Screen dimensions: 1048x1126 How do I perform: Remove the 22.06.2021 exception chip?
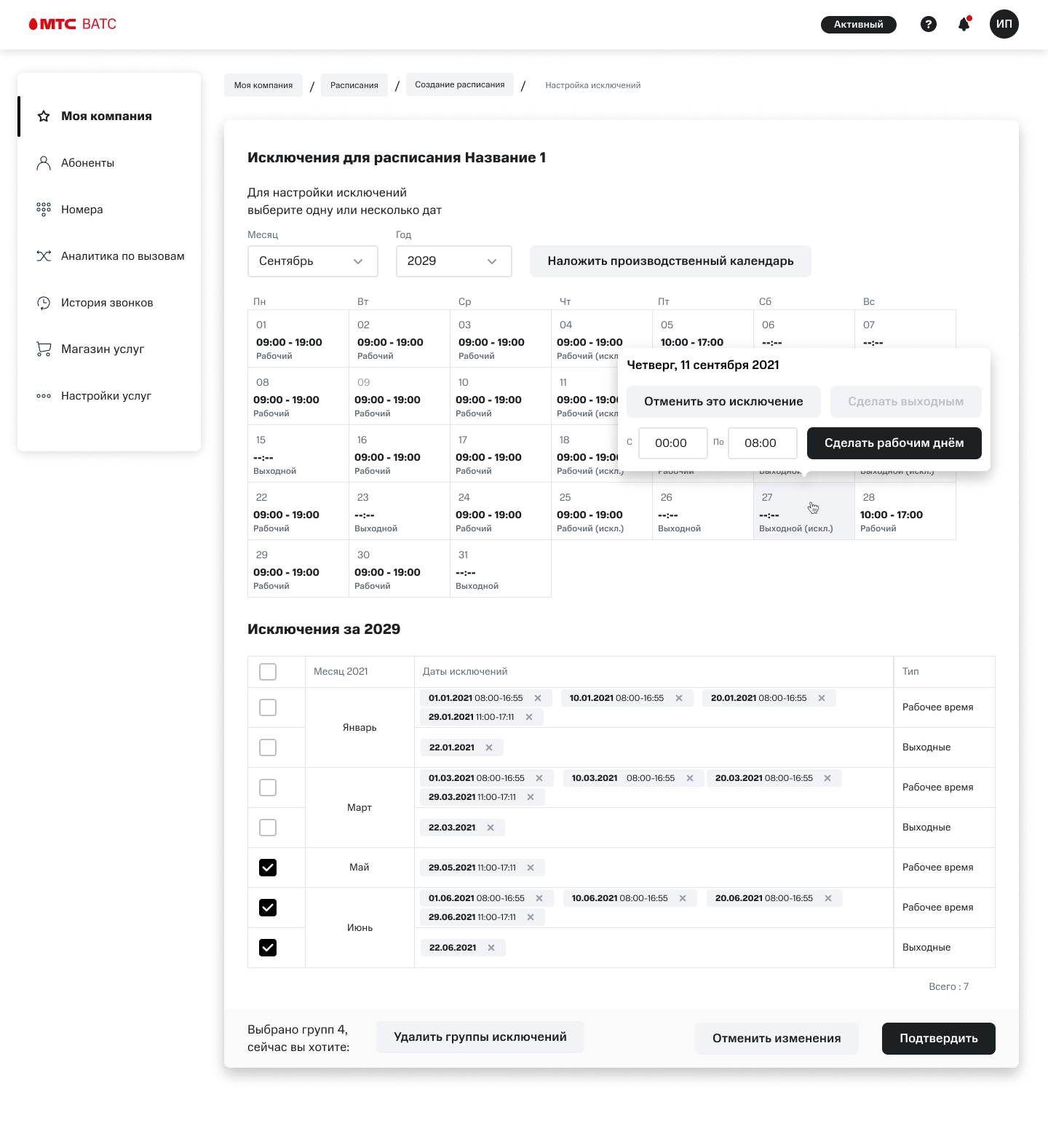click(x=491, y=948)
